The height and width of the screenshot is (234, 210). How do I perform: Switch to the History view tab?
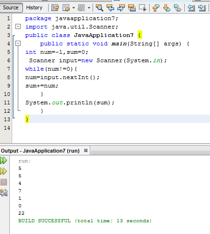coord(34,7)
